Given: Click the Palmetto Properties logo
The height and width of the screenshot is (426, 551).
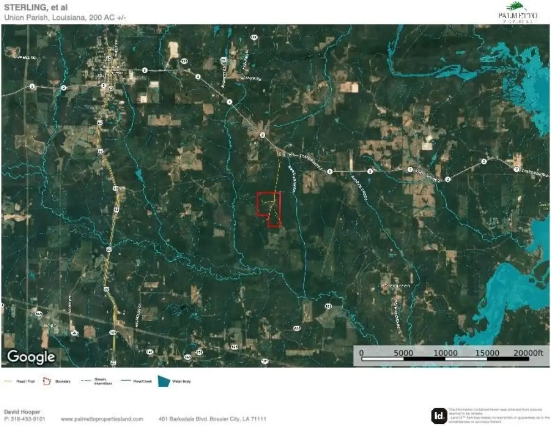Looking at the screenshot, I should tap(517, 12).
